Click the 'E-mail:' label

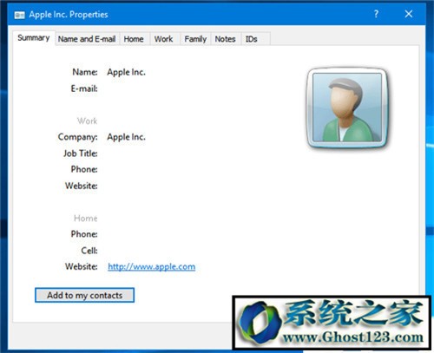pos(84,88)
